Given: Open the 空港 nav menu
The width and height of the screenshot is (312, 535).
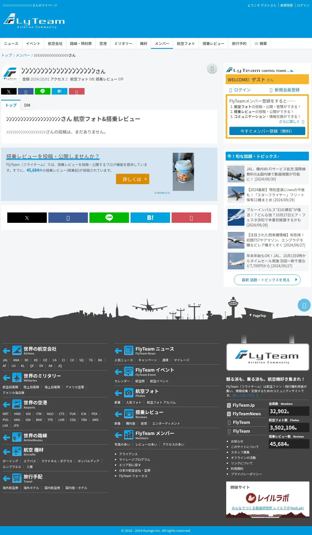Looking at the screenshot, I should point(103,44).
